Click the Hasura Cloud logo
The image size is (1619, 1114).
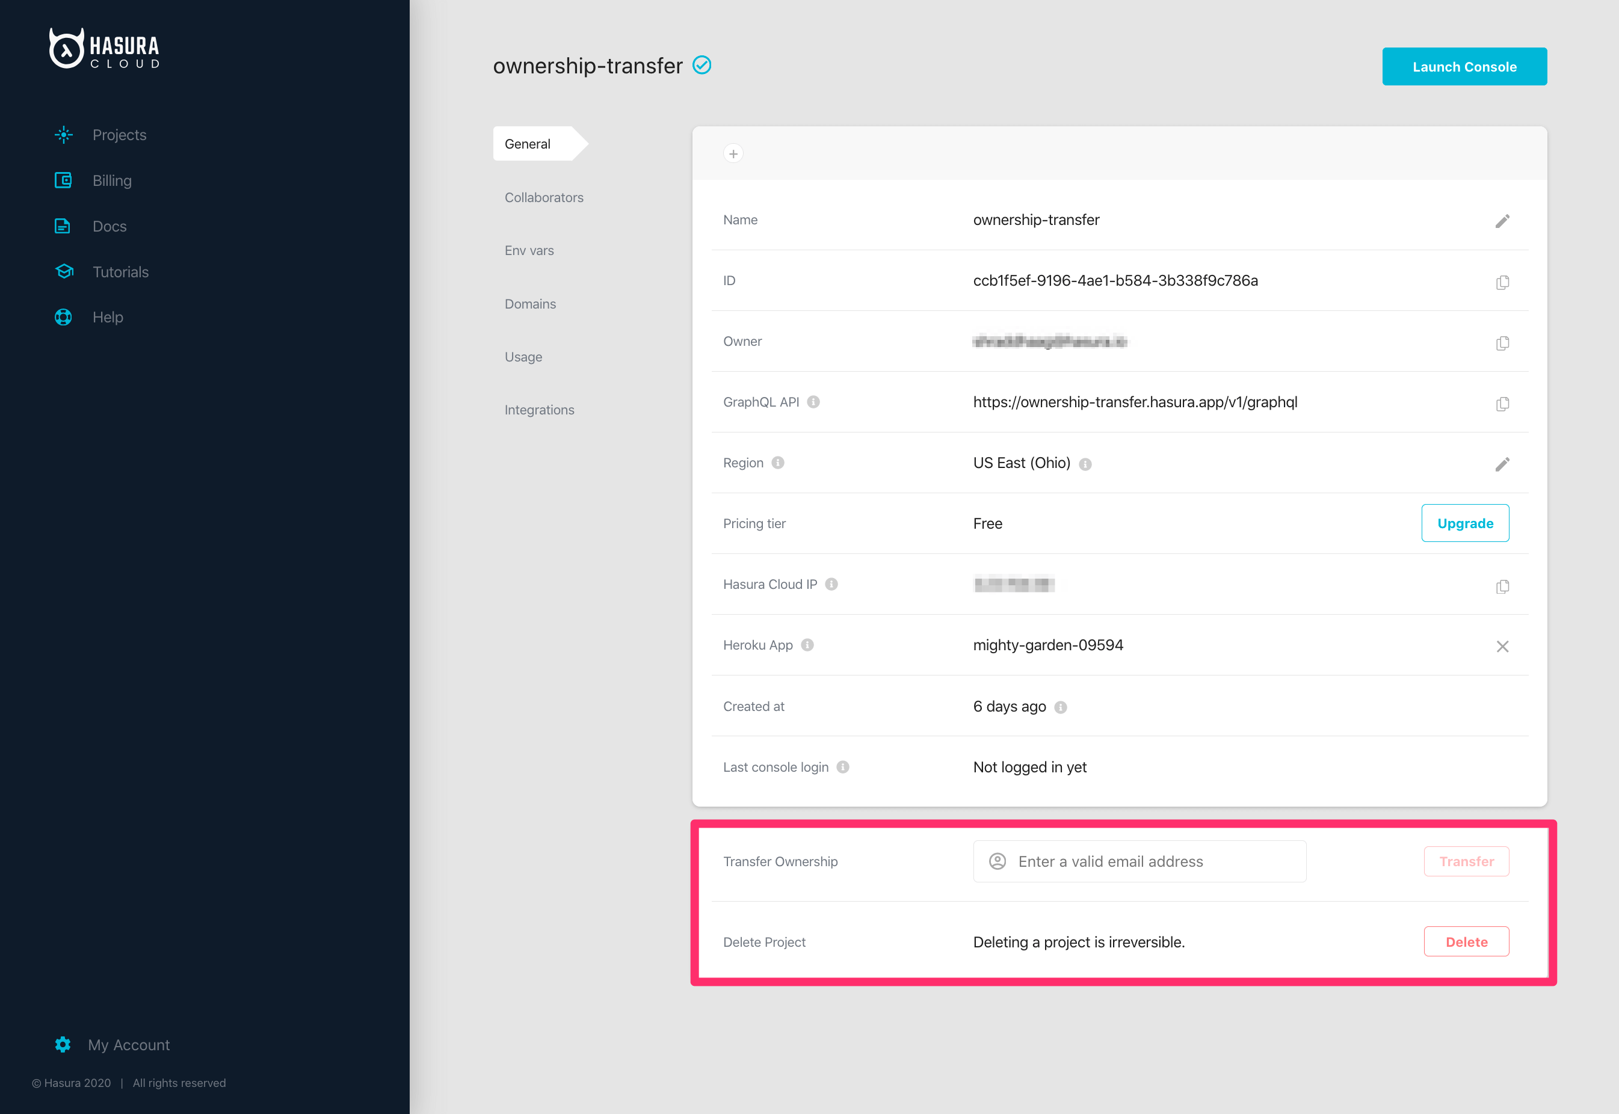pyautogui.click(x=105, y=48)
